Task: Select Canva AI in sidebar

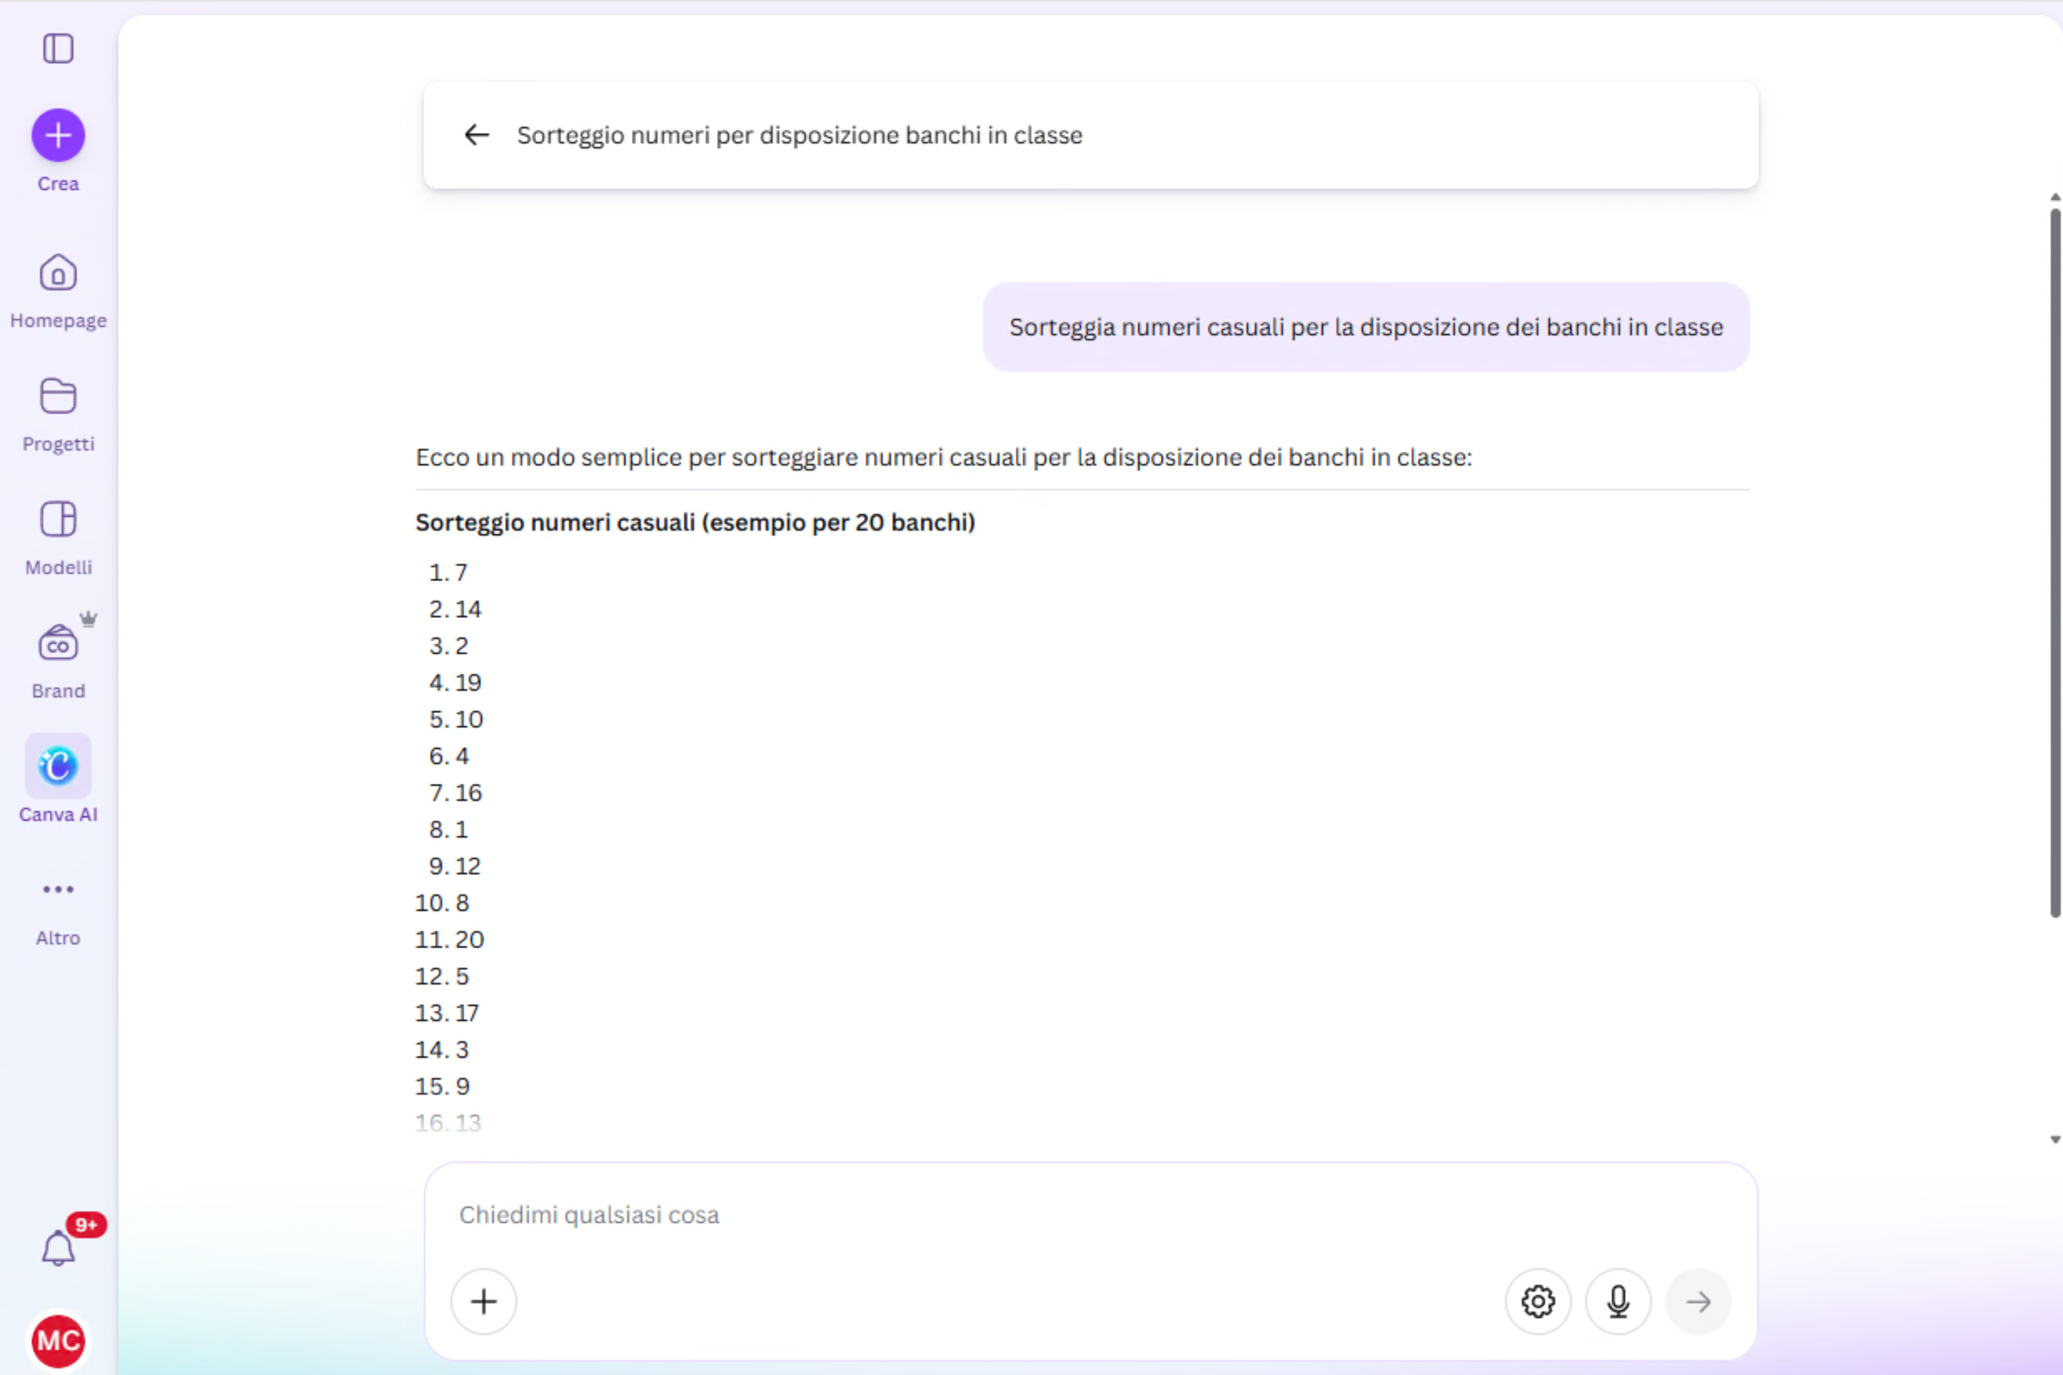Action: pyautogui.click(x=58, y=780)
